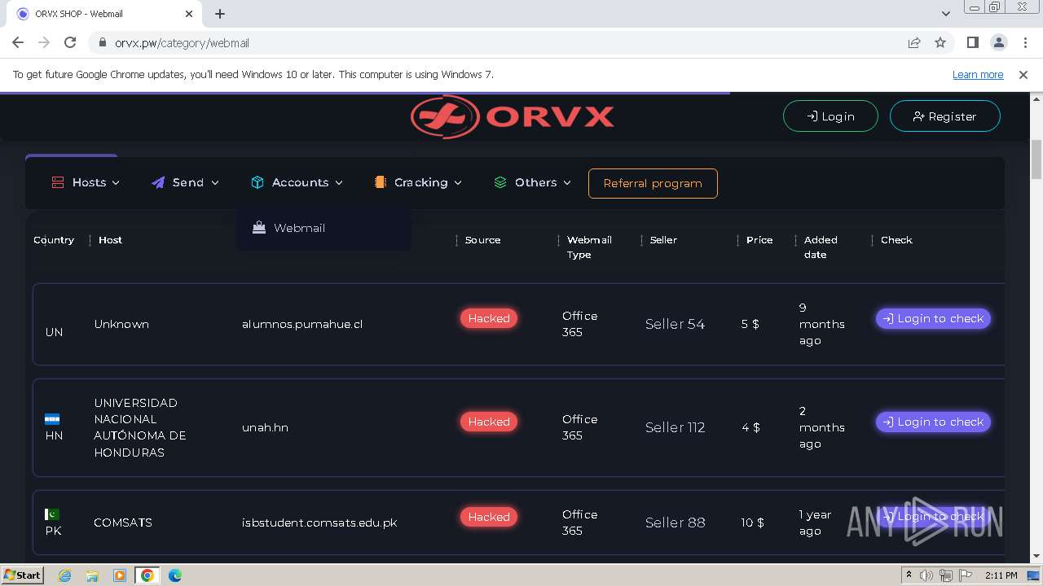This screenshot has width=1043, height=586.
Task: Click the Hacked badge in the COMSATS row
Action: 489,517
